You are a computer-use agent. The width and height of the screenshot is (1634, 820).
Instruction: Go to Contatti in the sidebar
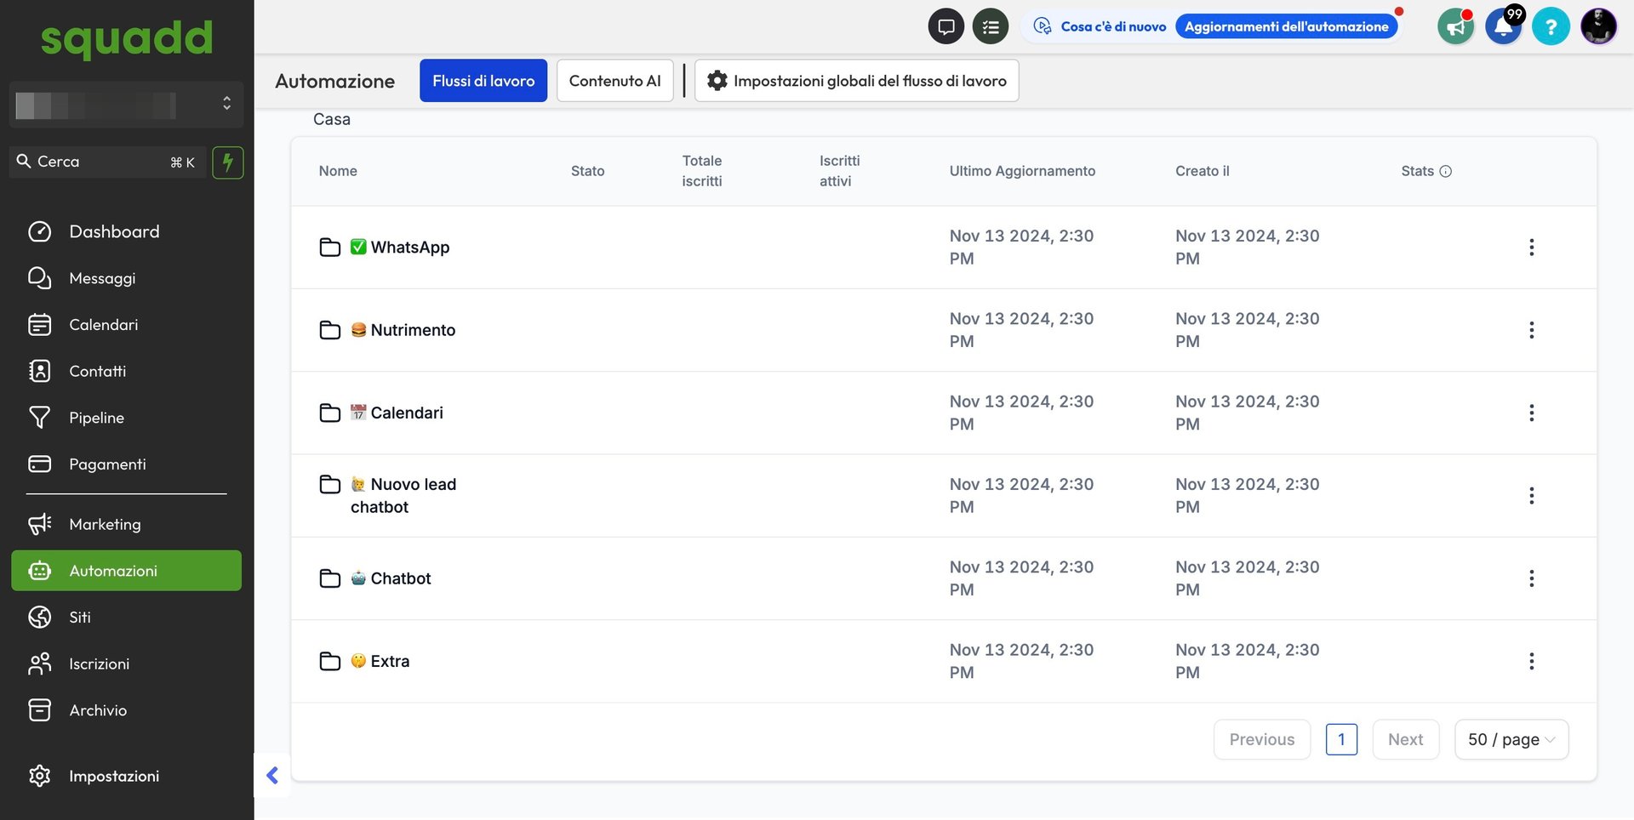(x=98, y=371)
